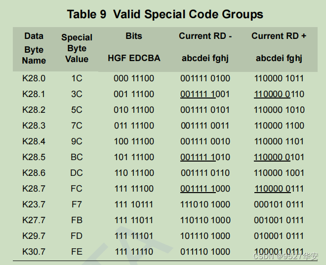
Task: Click the 'Current RD -' column header
Action: [205, 47]
